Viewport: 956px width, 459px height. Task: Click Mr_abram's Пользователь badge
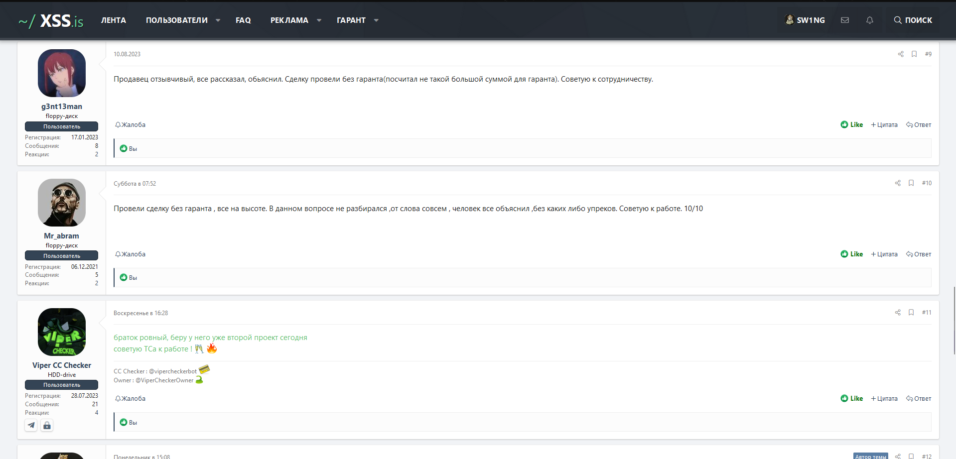[x=62, y=256]
